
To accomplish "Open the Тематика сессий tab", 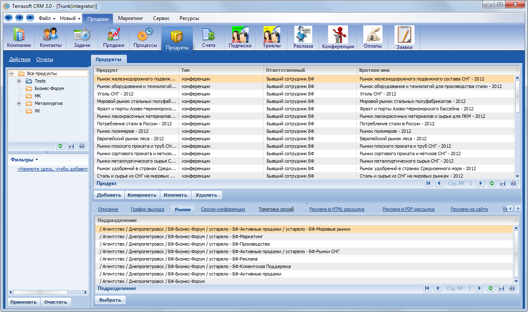I will 276,209.
